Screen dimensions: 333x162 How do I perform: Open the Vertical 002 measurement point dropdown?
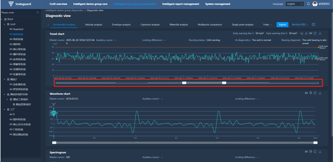tap(300, 24)
